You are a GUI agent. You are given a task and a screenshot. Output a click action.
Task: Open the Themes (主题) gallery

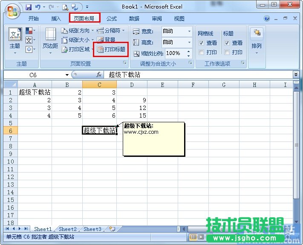(15, 41)
